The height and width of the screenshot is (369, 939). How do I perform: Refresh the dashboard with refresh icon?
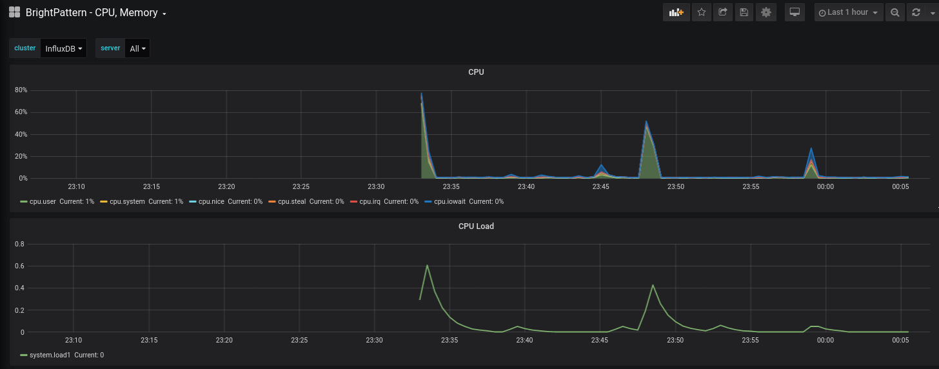point(916,12)
